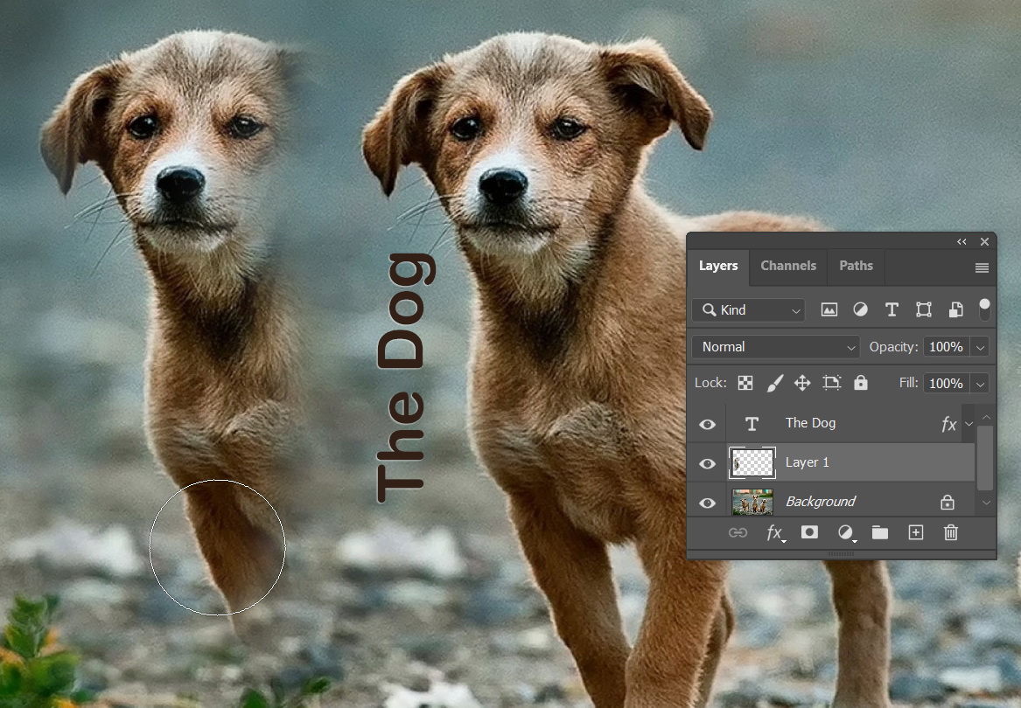1021x708 pixels.
Task: Open the Create new fill/adjustment layer menu
Action: point(844,532)
